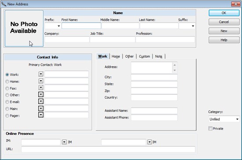This screenshot has width=242, height=160.
Task: Click the Address scroll up arrow
Action: (x=175, y=65)
